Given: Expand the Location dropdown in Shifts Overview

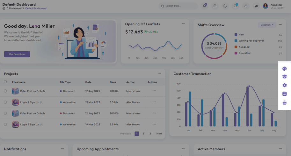Looking at the screenshot, I should pyautogui.click(x=267, y=25).
